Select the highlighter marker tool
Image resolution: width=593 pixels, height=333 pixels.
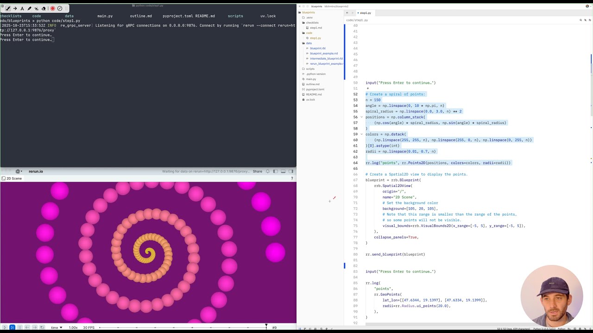tap(29, 8)
